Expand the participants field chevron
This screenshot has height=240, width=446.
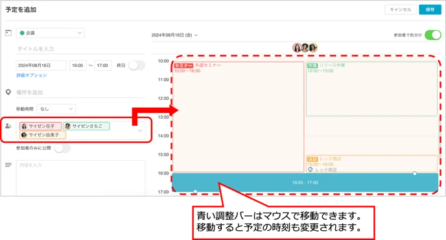click(140, 130)
